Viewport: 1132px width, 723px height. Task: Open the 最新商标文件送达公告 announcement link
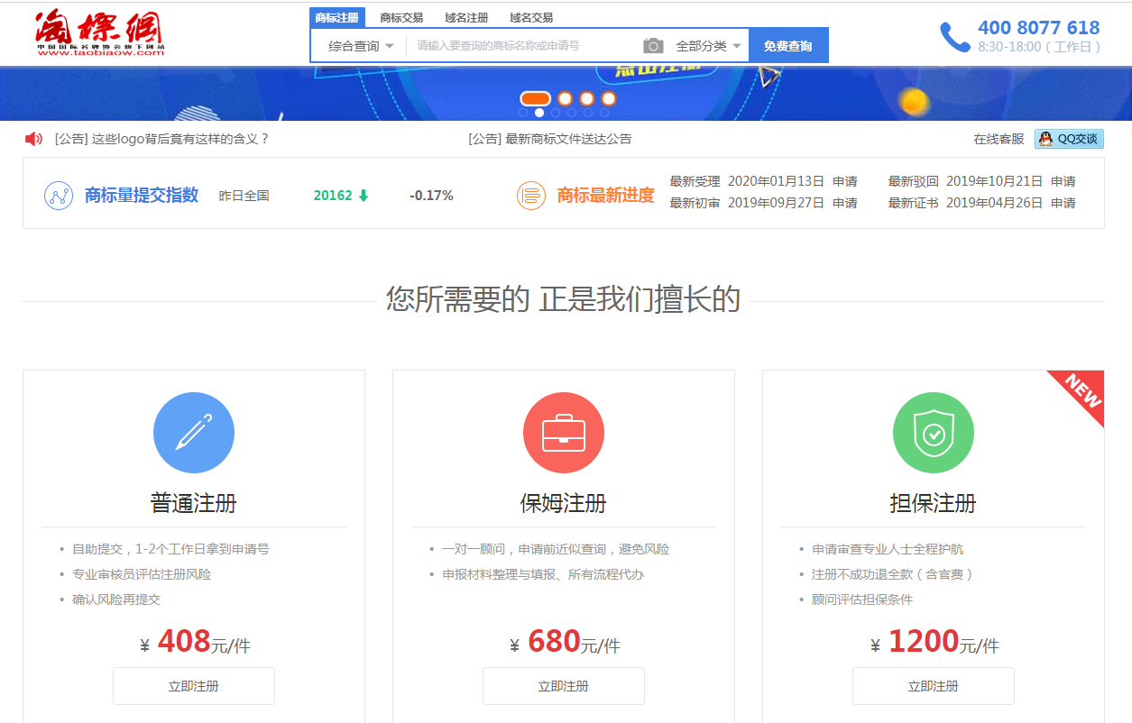point(550,139)
